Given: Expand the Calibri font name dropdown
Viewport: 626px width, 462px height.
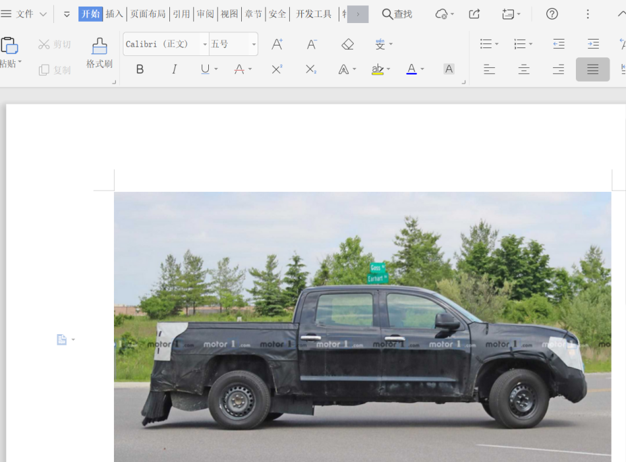Looking at the screenshot, I should point(205,44).
